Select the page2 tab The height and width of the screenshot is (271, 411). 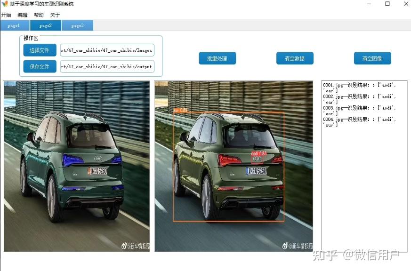point(45,26)
